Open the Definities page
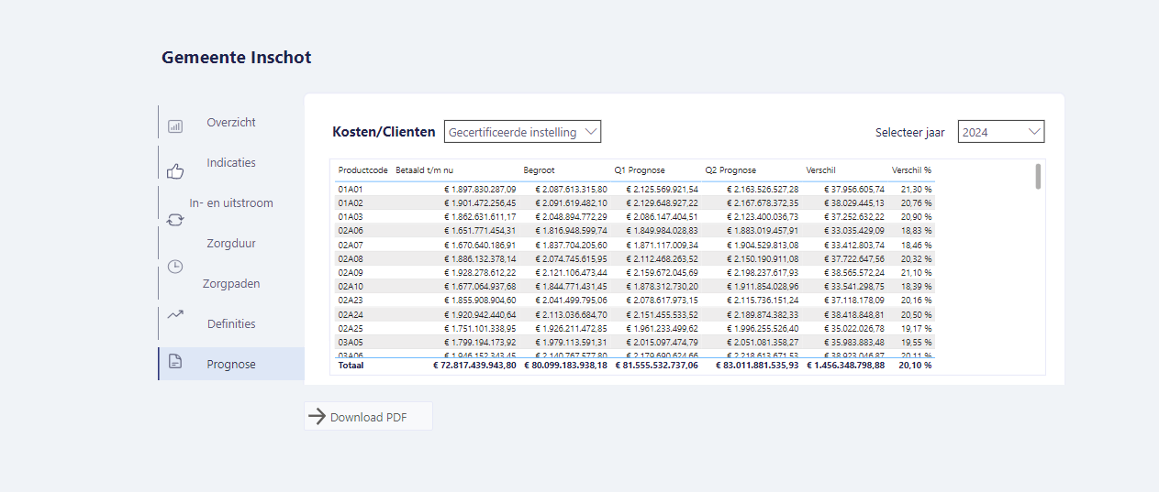1159x492 pixels. coord(231,323)
